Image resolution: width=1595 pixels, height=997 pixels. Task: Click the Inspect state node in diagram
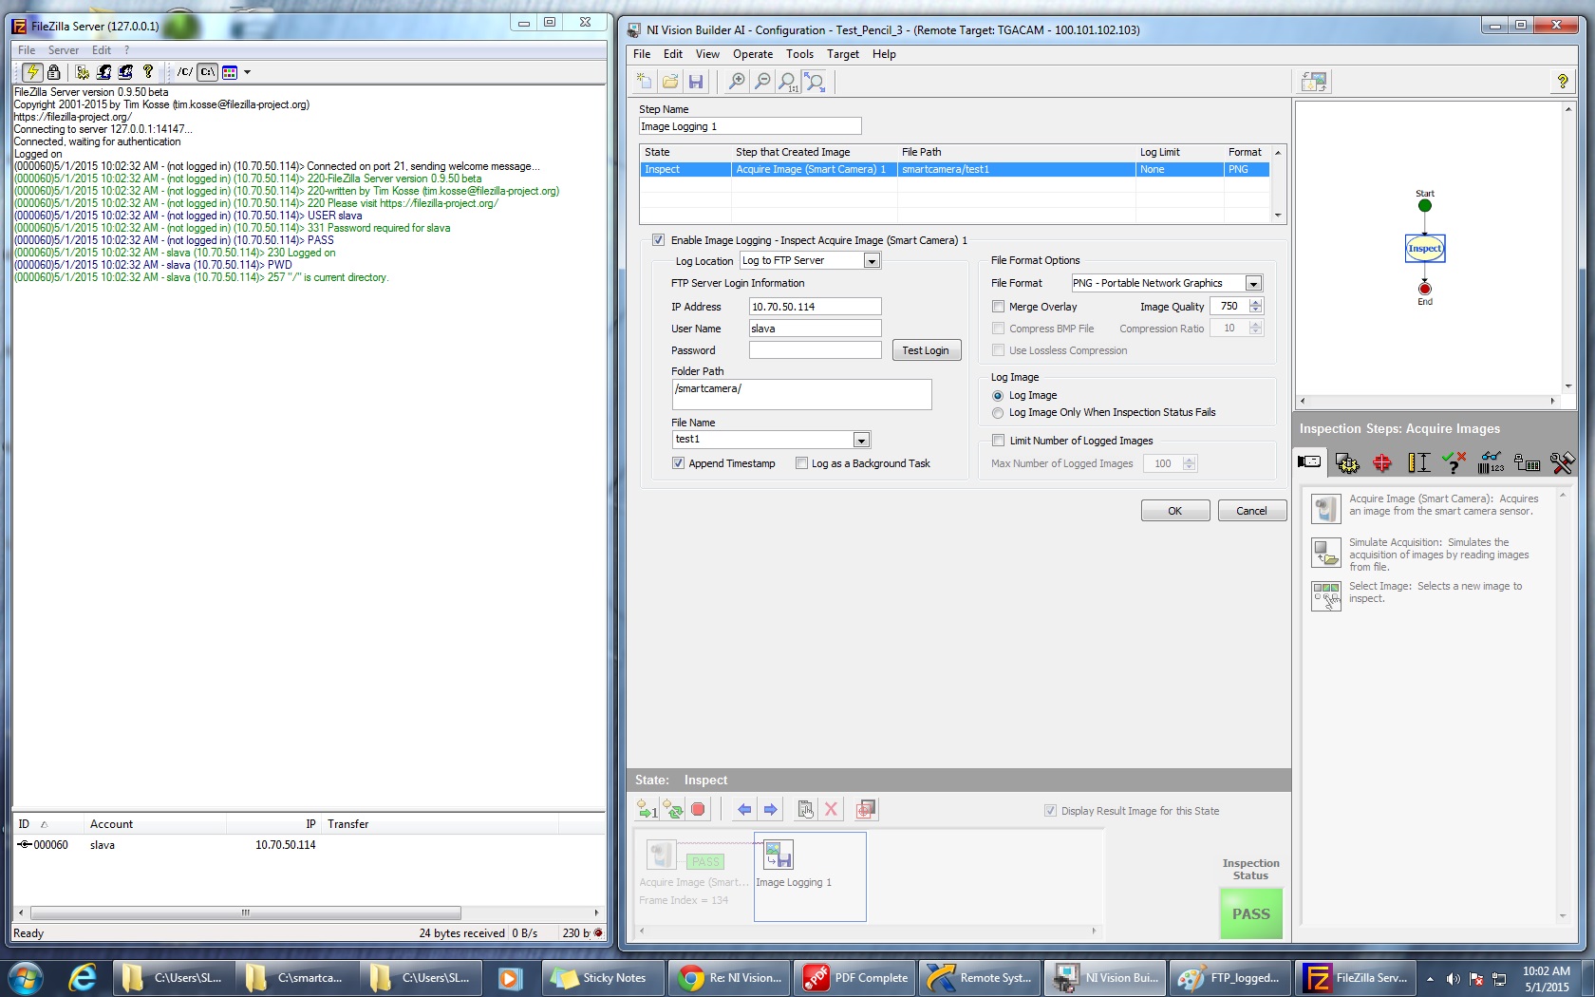(x=1424, y=248)
